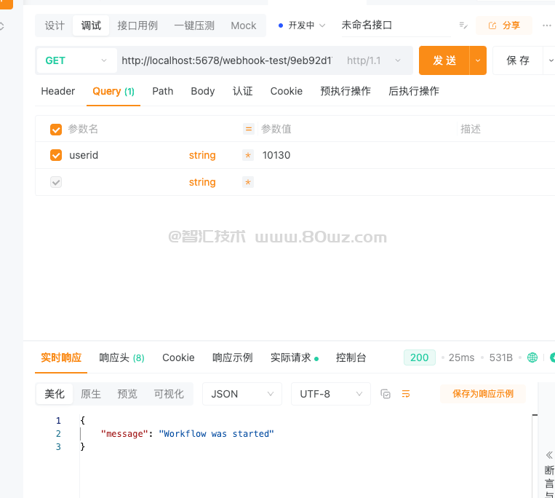Click the globe network icon near 531B

coord(532,357)
